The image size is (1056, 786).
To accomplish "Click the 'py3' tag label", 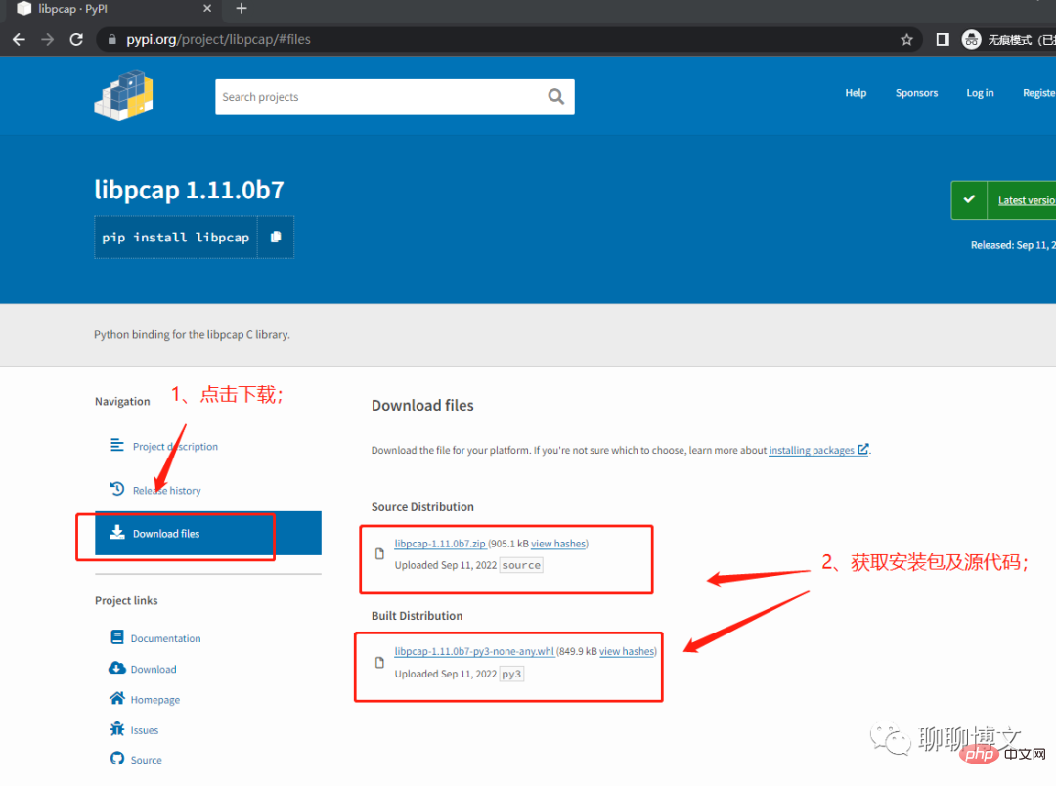I will pyautogui.click(x=511, y=674).
